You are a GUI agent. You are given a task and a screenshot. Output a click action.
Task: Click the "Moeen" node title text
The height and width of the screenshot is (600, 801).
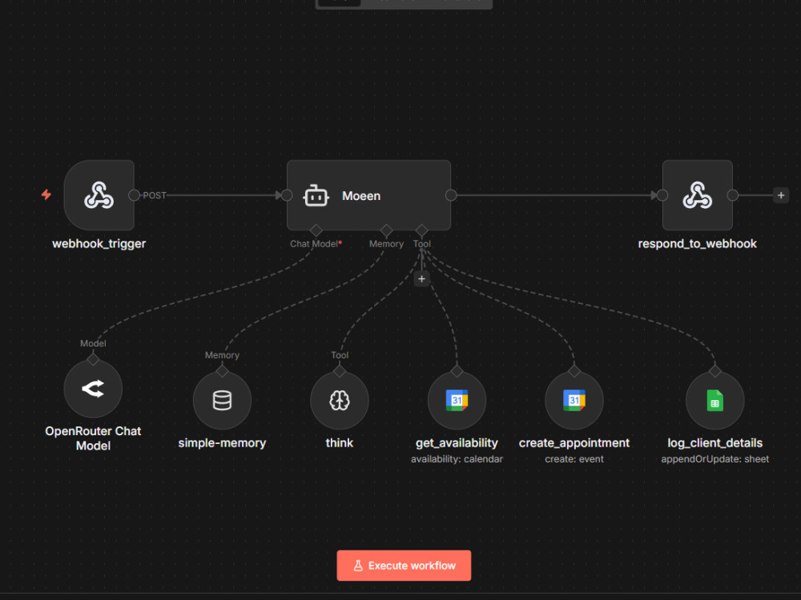tap(361, 196)
